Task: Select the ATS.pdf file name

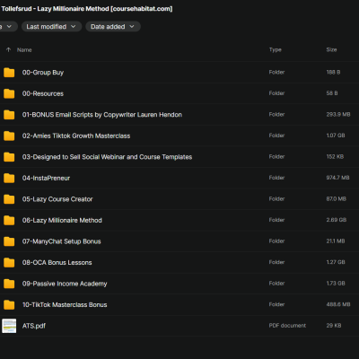Action: pos(34,326)
